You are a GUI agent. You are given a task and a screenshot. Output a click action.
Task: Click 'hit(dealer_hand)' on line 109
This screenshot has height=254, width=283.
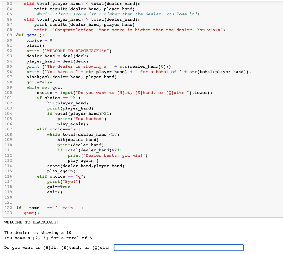78,140
